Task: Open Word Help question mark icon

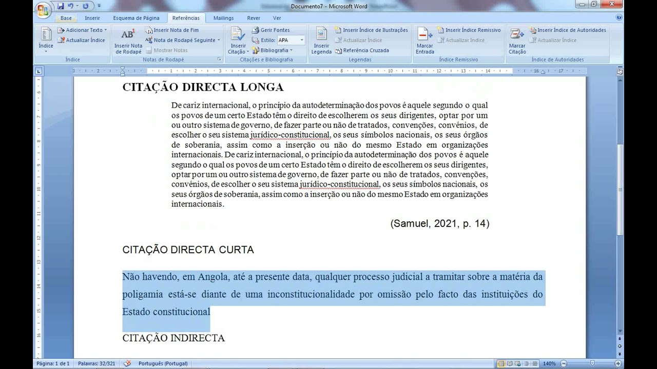Action: (619, 17)
